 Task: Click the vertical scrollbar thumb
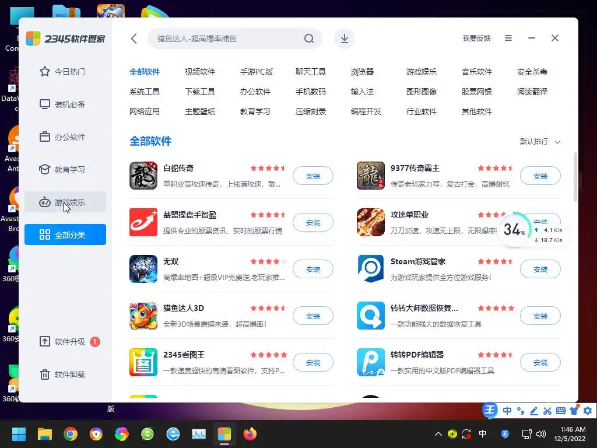(575, 177)
